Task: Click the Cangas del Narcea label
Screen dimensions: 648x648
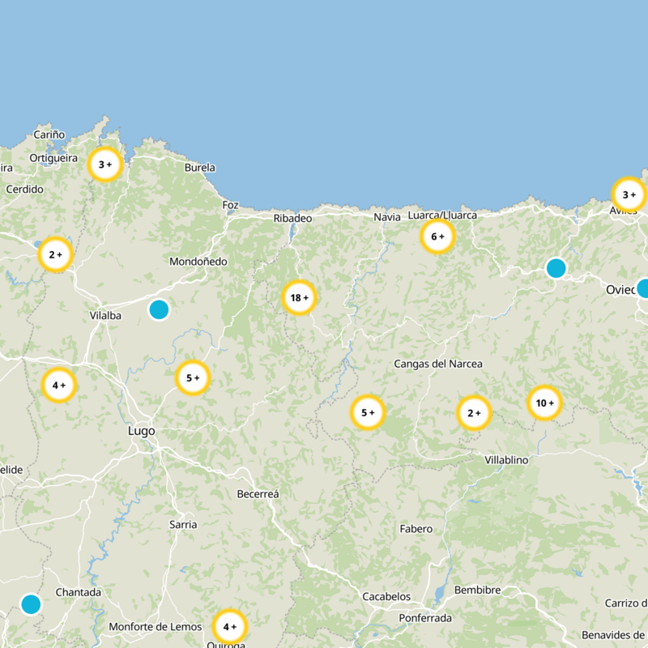Action: [x=438, y=364]
